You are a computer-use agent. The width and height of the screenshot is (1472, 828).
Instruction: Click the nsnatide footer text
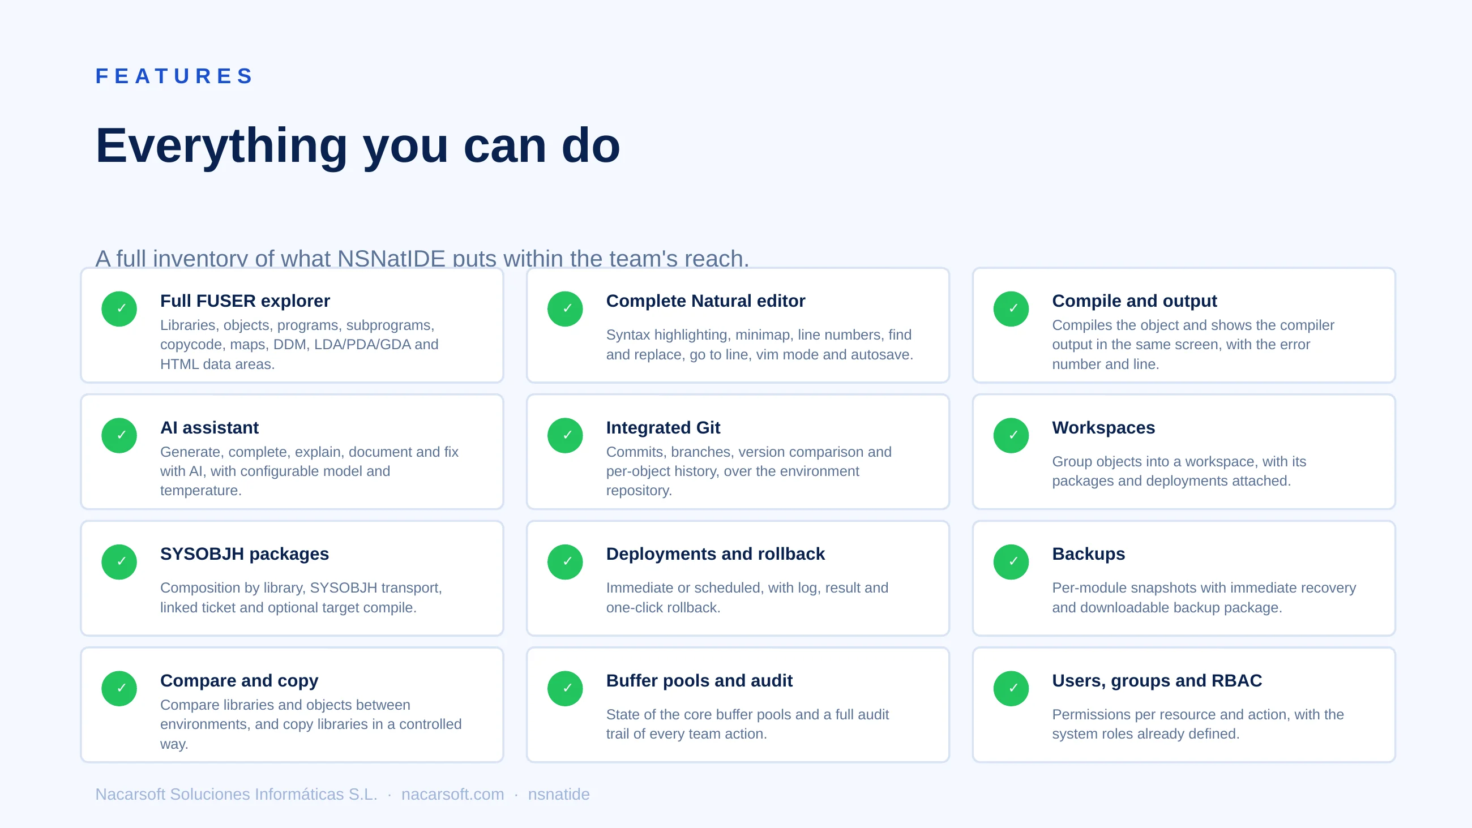[x=558, y=794]
